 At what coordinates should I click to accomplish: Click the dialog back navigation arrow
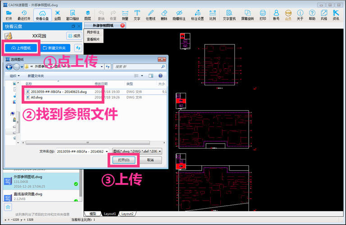pyautogui.click(x=9, y=66)
